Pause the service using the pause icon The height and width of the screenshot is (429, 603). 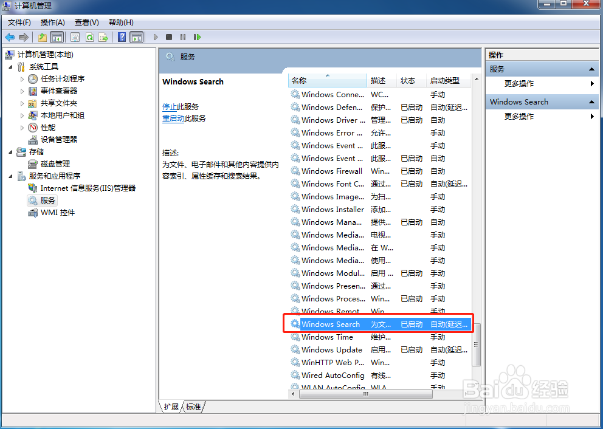tap(182, 37)
